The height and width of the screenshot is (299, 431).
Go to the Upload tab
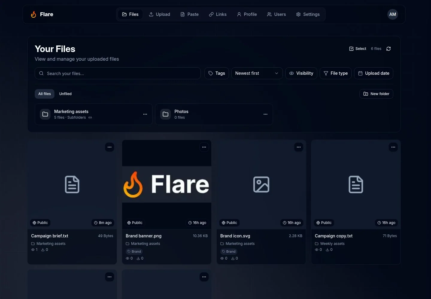[x=160, y=14]
